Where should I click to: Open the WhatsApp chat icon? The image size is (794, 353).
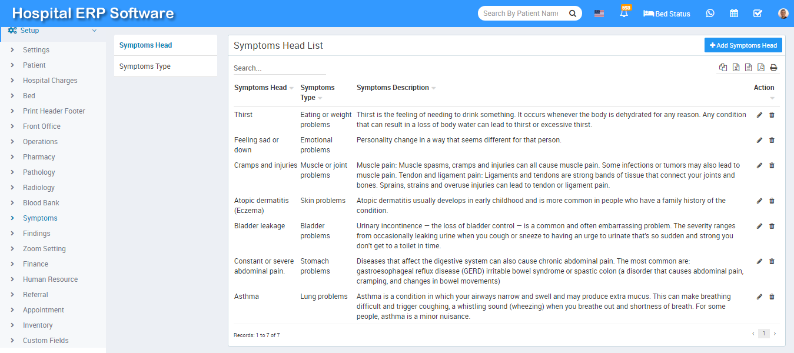[x=710, y=13]
